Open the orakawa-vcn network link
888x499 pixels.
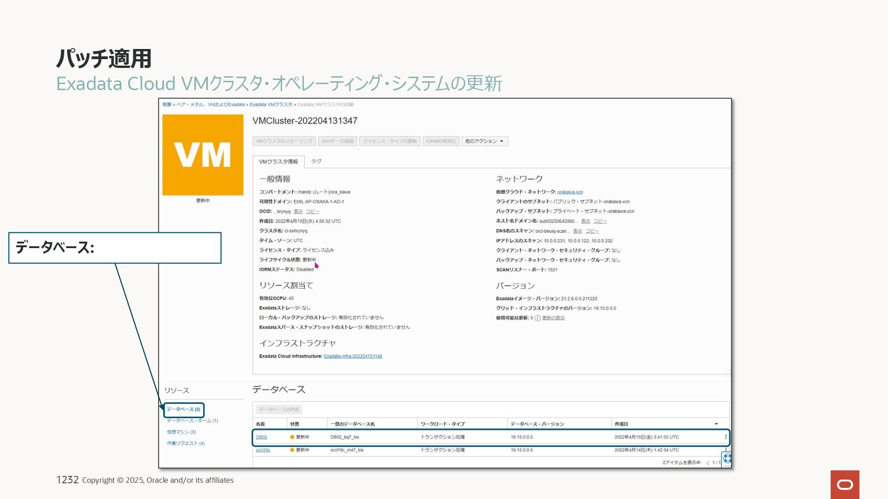[570, 192]
